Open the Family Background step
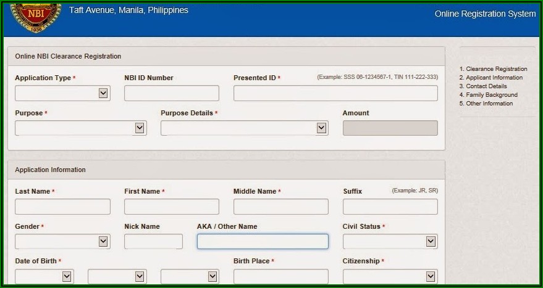 point(492,95)
